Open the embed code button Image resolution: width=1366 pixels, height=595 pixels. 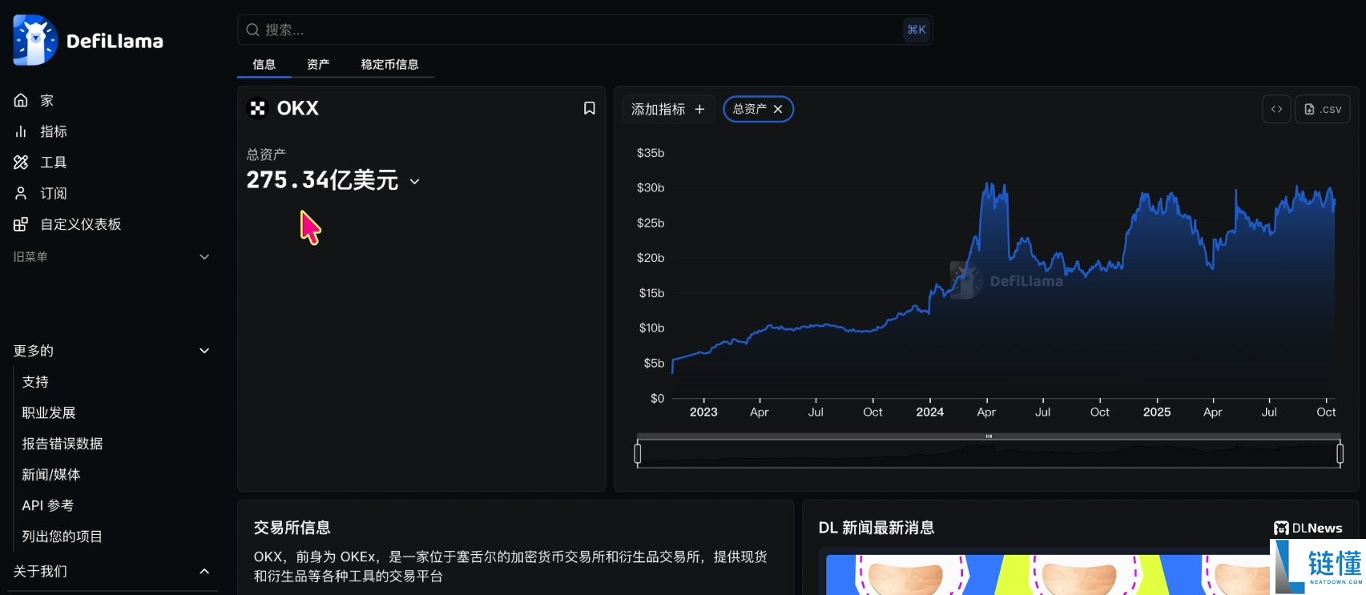click(x=1276, y=109)
